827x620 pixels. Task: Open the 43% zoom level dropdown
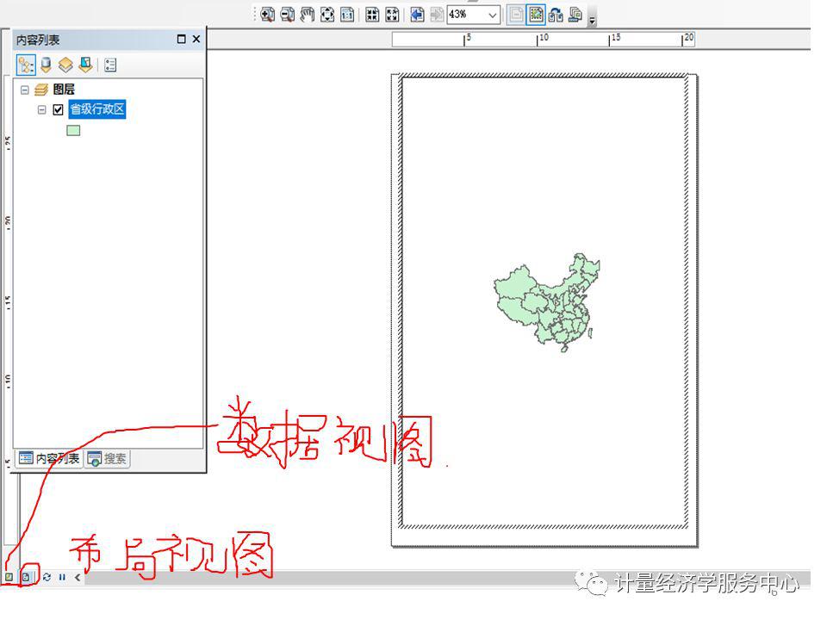(491, 15)
